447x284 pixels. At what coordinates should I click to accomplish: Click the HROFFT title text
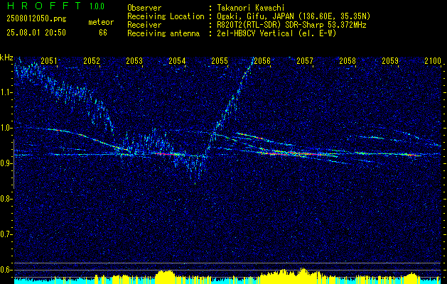[x=44, y=6]
